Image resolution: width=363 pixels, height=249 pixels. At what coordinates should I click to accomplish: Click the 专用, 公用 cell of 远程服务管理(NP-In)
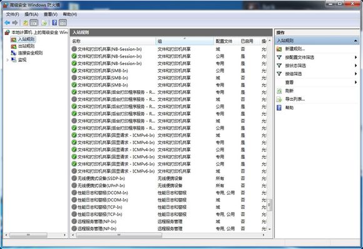tap(225, 228)
